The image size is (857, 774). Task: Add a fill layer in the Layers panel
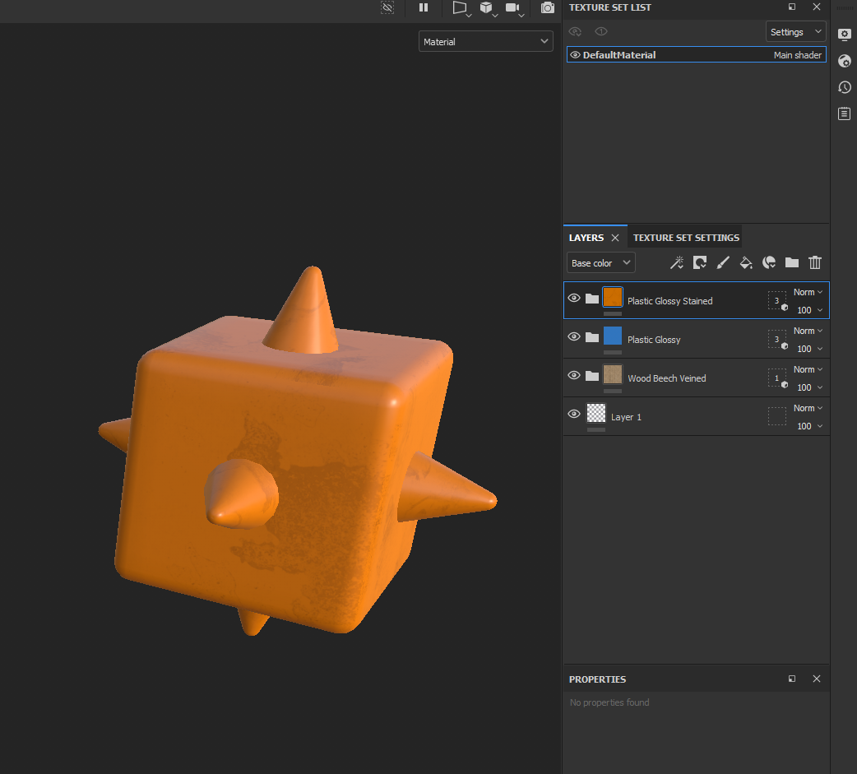coord(746,262)
